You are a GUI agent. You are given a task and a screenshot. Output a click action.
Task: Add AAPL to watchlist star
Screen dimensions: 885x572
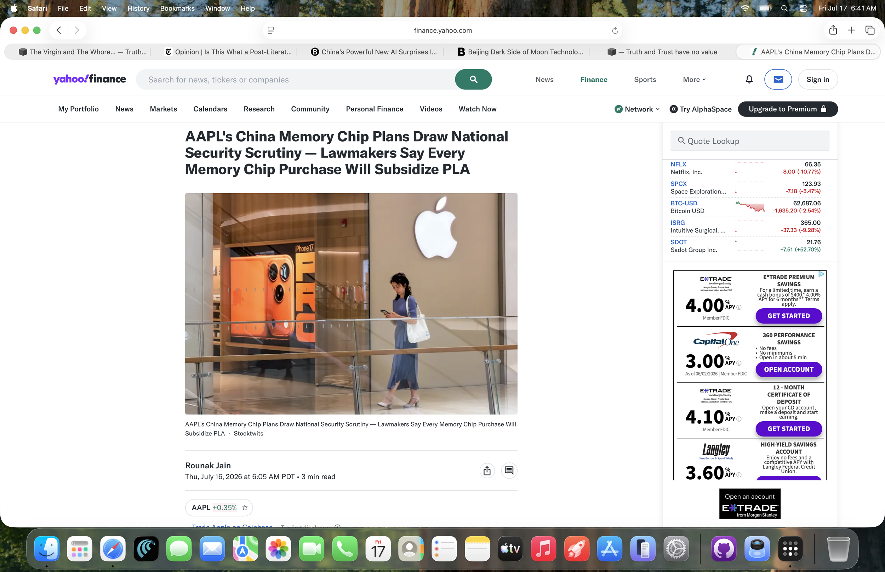245,507
